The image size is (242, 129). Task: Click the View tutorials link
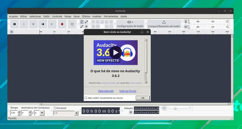(106, 91)
